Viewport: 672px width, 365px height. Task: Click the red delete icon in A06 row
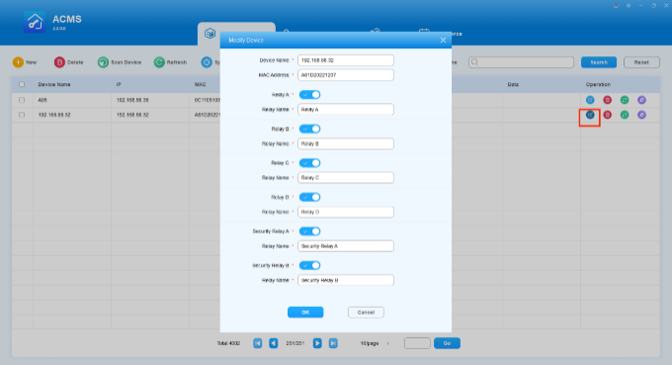pyautogui.click(x=608, y=100)
